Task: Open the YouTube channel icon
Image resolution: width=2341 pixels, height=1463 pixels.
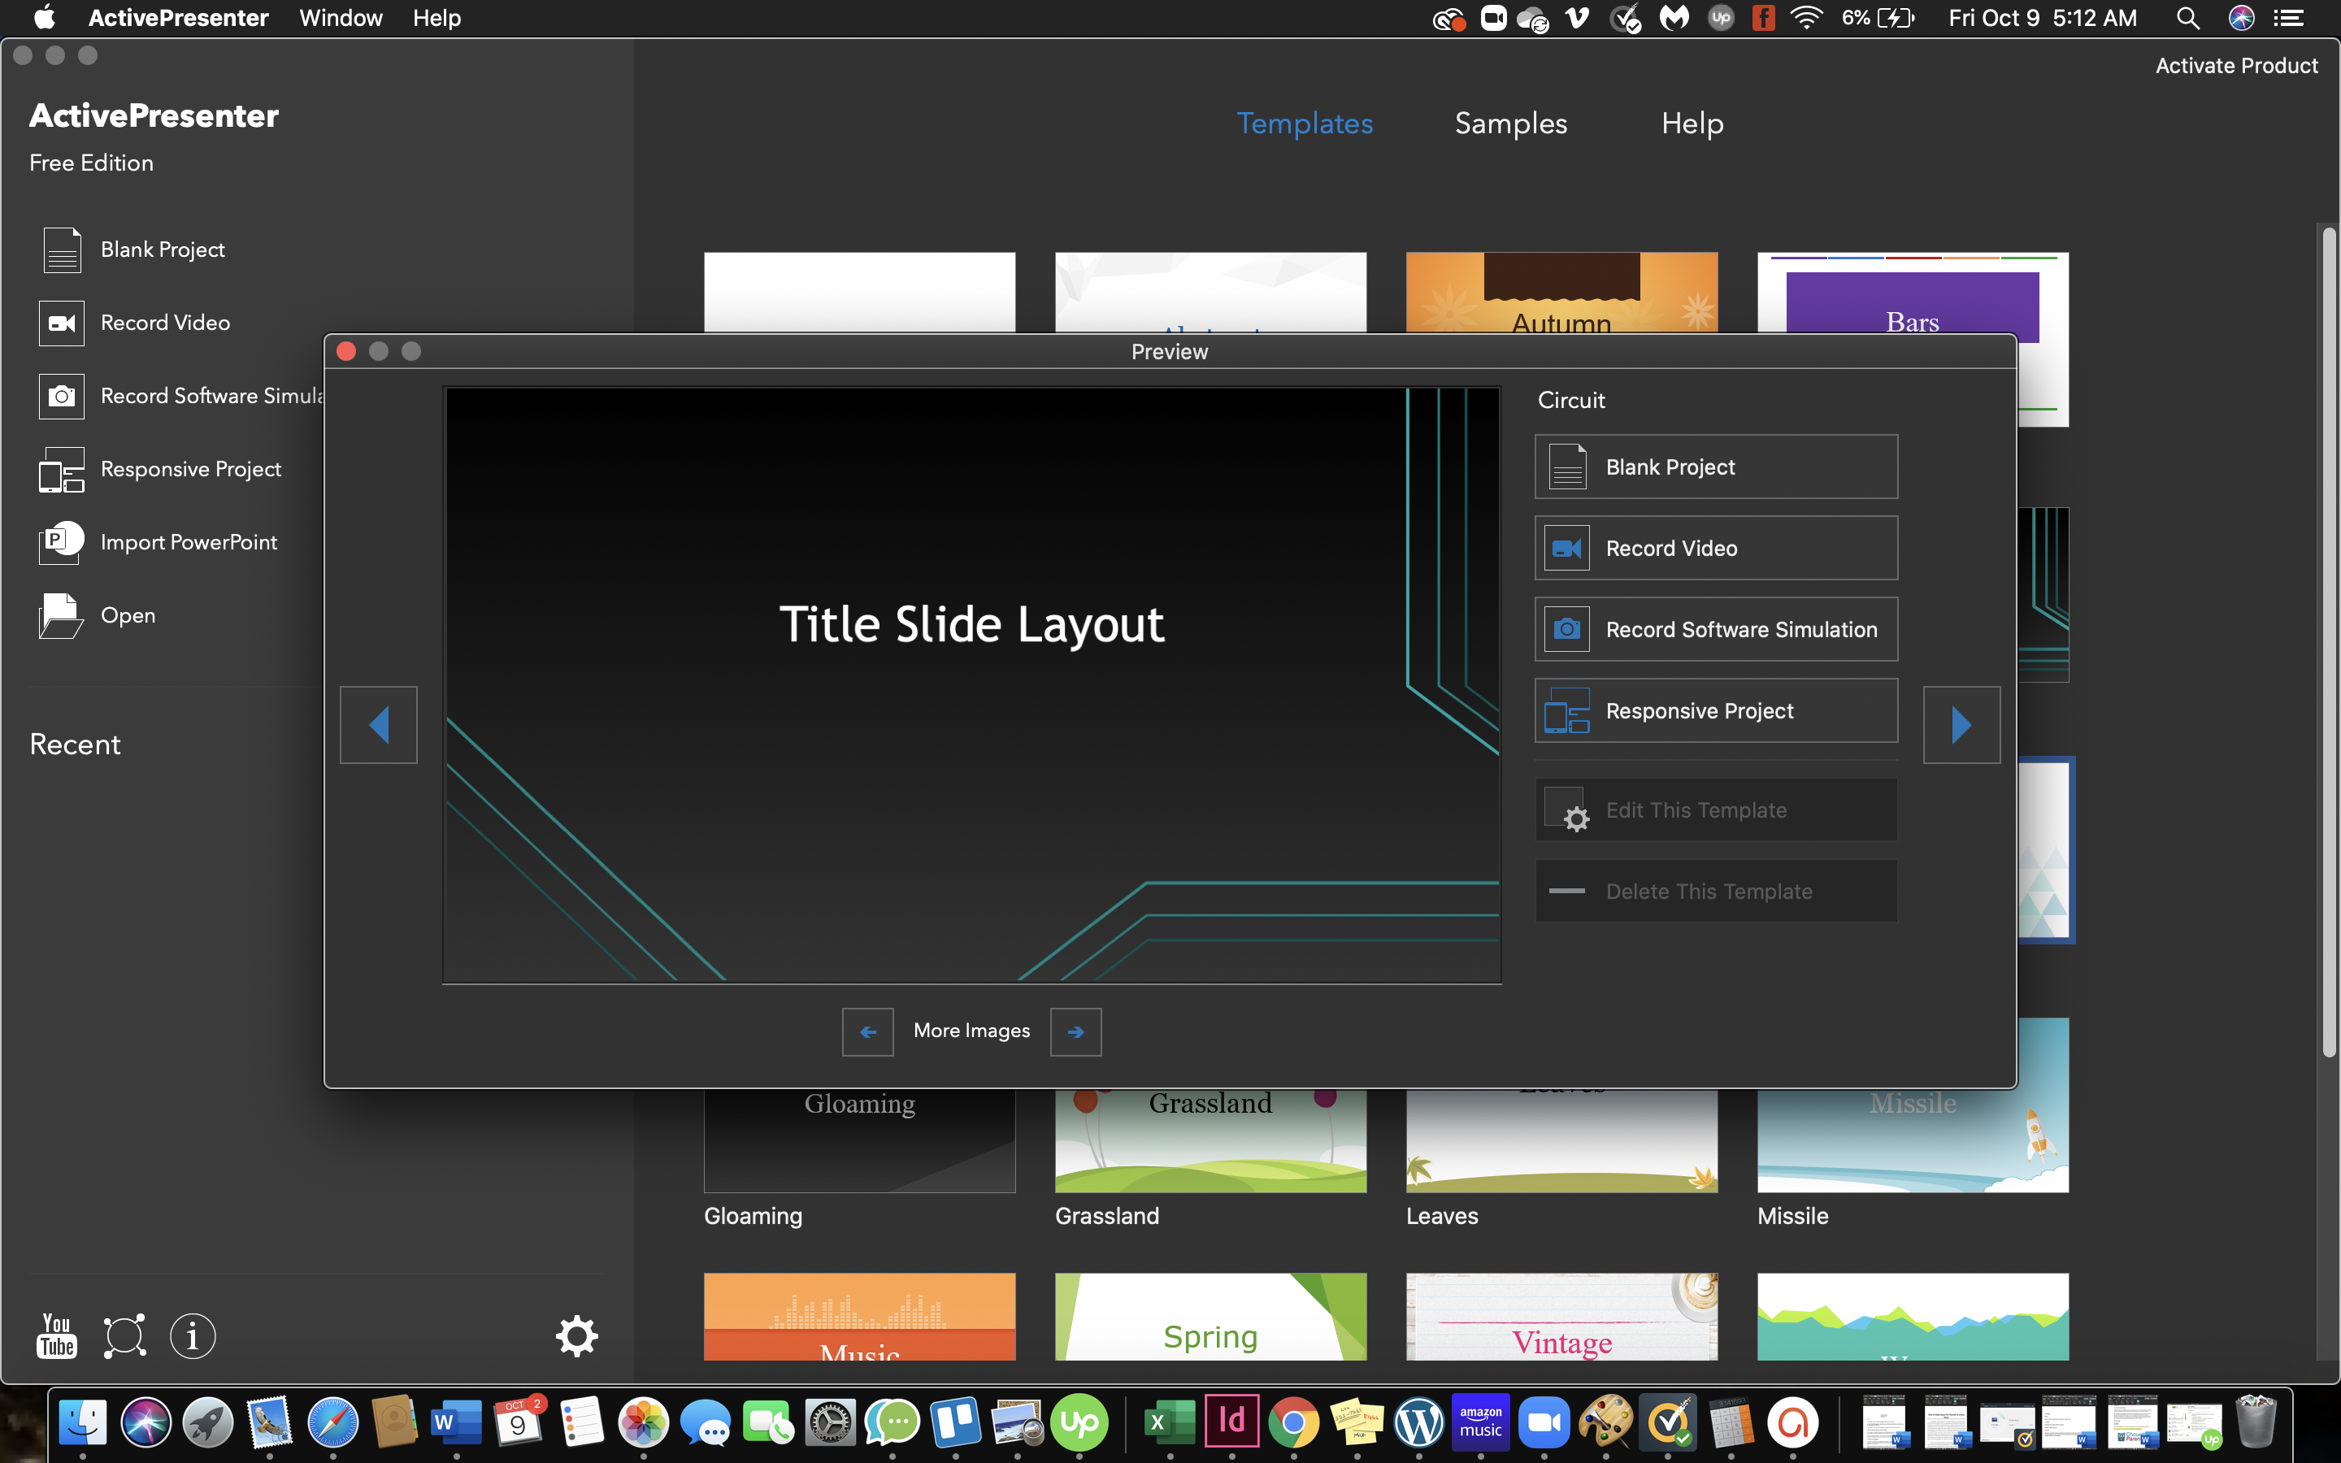Action: coord(57,1336)
